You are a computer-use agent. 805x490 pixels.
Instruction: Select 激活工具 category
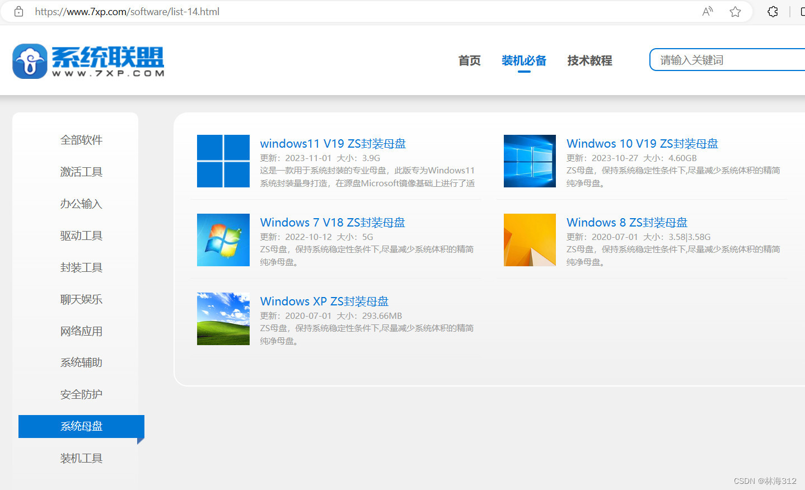tap(81, 172)
